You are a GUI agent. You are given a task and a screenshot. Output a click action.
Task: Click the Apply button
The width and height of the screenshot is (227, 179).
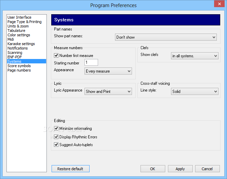(x=180, y=169)
